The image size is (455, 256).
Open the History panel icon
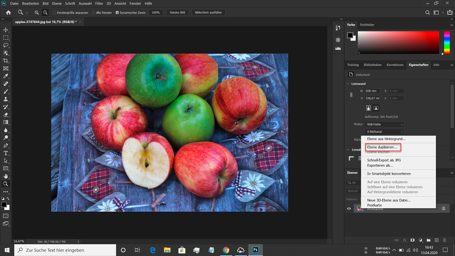(338, 28)
